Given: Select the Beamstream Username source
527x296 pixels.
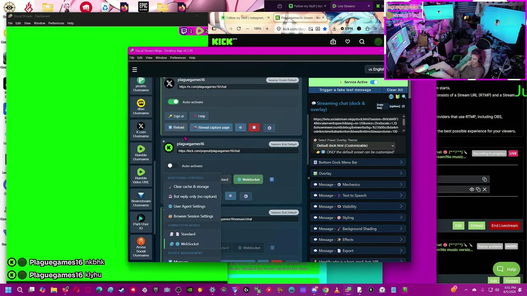Looking at the screenshot, I should [x=141, y=199].
